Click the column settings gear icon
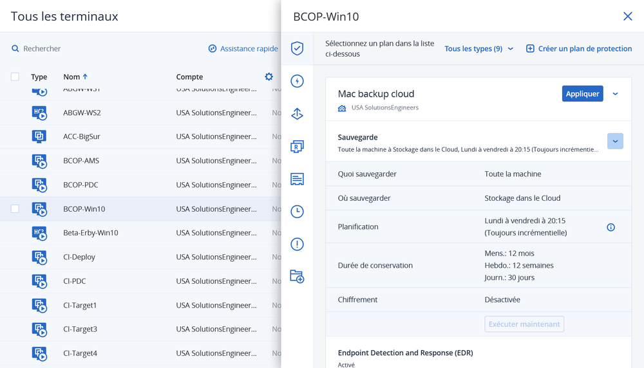Viewport: 644px width, 368px height. click(x=269, y=77)
